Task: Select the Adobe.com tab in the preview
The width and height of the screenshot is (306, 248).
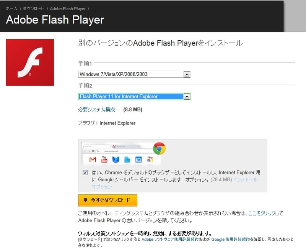Action: point(121,146)
